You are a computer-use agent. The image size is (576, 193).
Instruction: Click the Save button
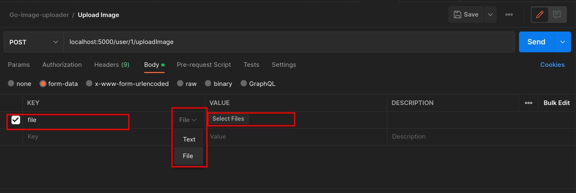466,15
